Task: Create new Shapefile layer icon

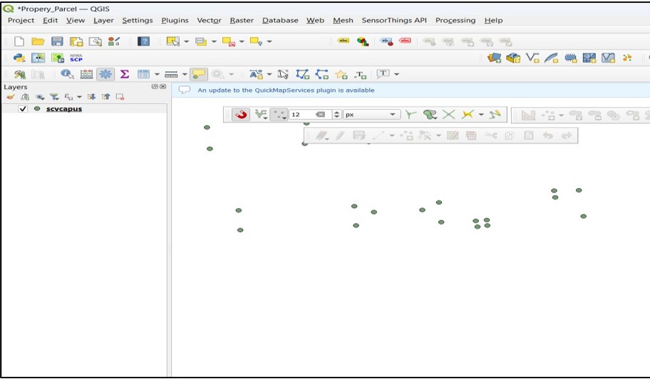Action: tap(532, 58)
